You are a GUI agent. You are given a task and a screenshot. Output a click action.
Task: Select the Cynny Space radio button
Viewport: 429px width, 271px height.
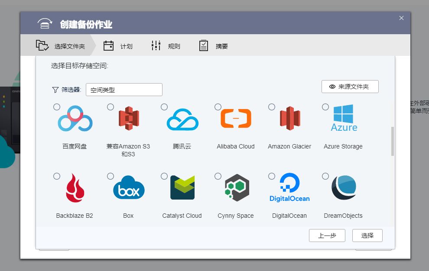click(218, 176)
